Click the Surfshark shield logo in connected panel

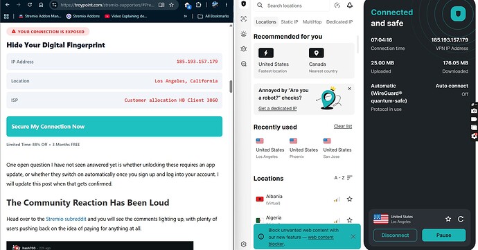coord(458,14)
